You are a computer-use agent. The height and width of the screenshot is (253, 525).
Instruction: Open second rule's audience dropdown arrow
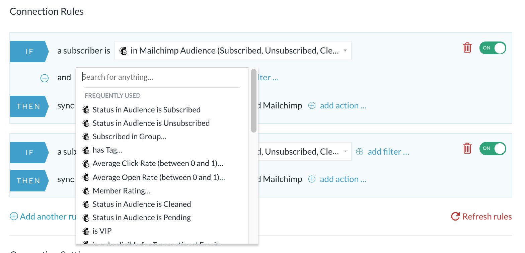pyautogui.click(x=345, y=152)
